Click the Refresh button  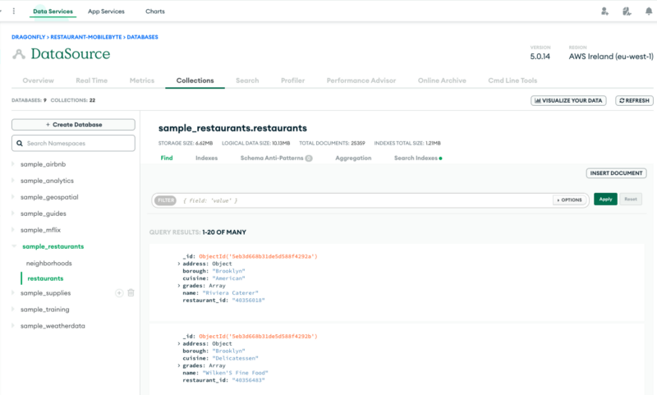point(633,100)
